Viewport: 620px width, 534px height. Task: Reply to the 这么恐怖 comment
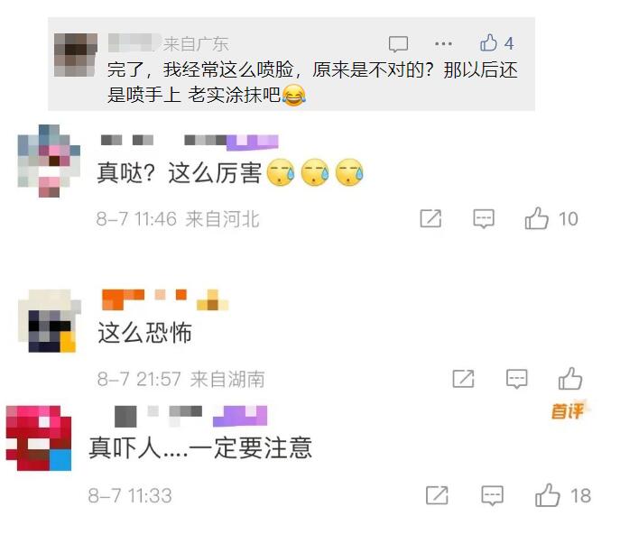[x=516, y=379]
